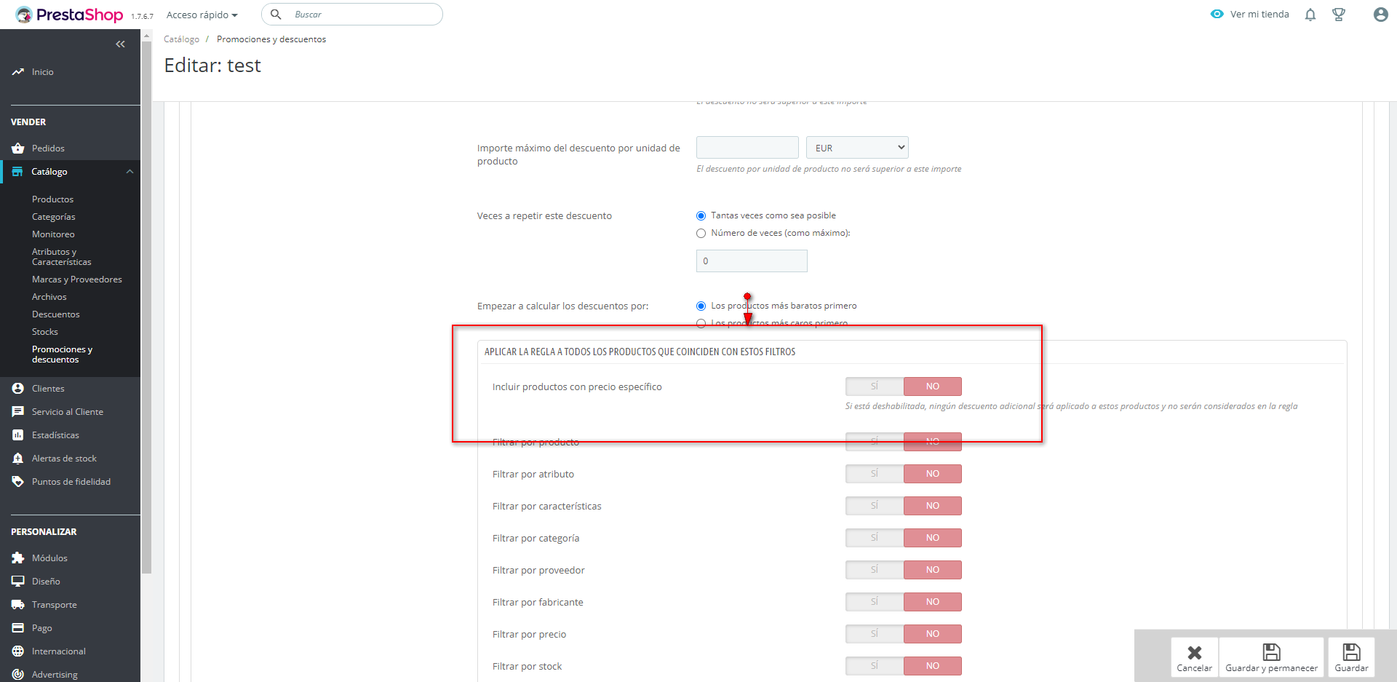
Task: Click the Guardar y permanecer button
Action: tap(1271, 657)
